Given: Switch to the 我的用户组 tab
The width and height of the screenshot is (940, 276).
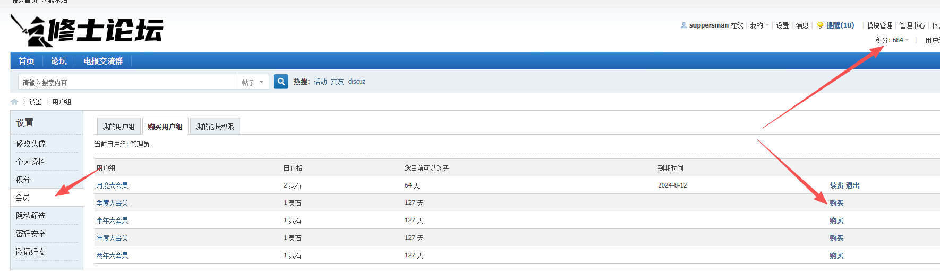Looking at the screenshot, I should pyautogui.click(x=118, y=127).
